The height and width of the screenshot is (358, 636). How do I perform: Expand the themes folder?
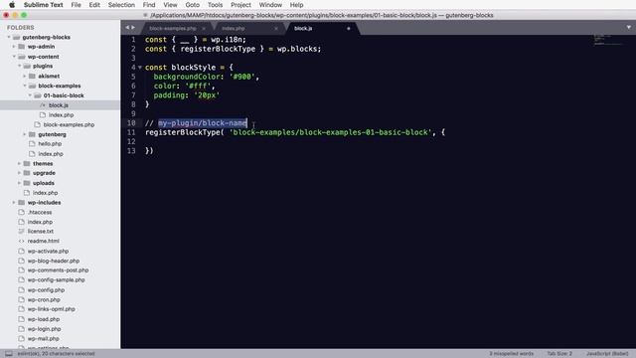coord(19,163)
